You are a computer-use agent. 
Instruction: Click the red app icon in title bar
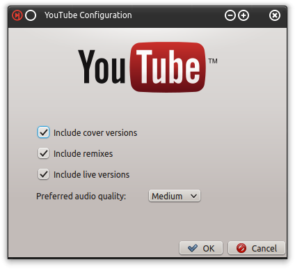pos(17,15)
